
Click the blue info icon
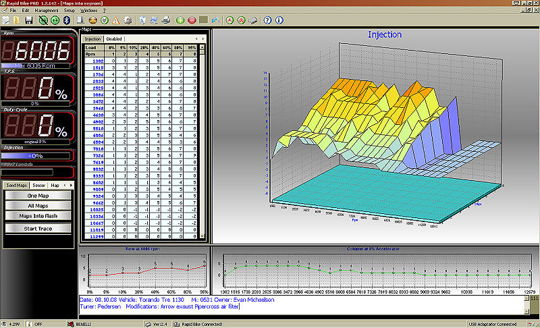click(279, 21)
